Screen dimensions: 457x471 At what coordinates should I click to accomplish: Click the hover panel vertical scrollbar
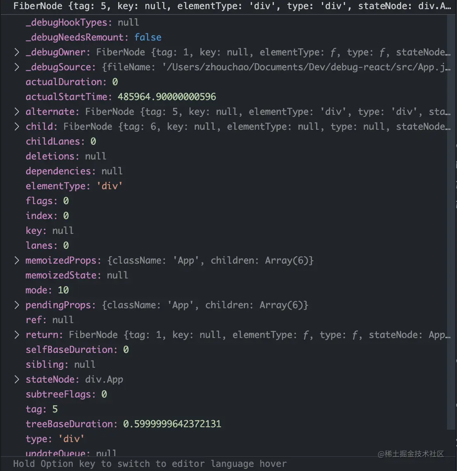(x=451, y=222)
